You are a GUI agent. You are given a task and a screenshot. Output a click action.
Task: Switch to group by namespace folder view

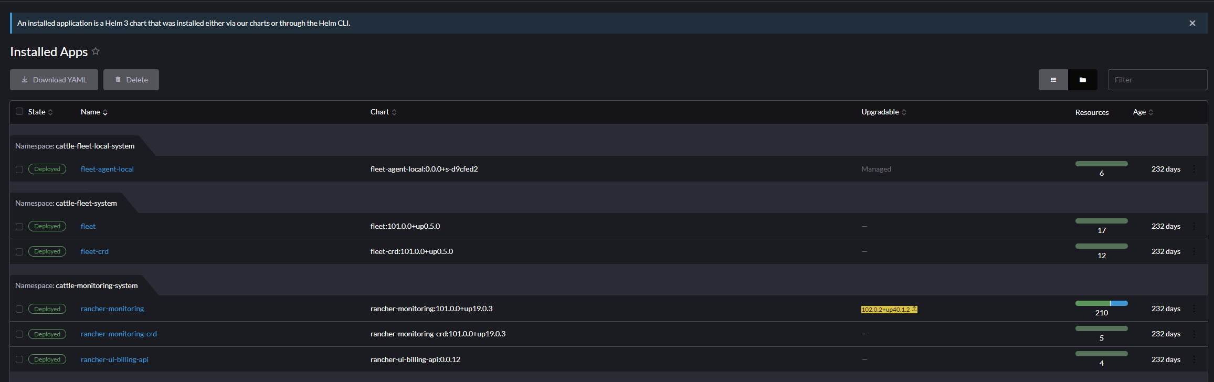1082,80
